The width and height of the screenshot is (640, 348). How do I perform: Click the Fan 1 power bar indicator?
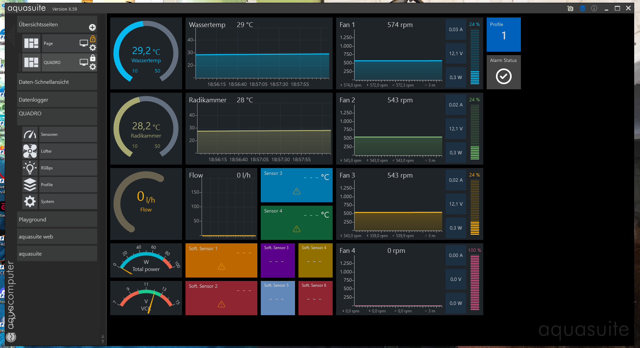click(x=475, y=56)
